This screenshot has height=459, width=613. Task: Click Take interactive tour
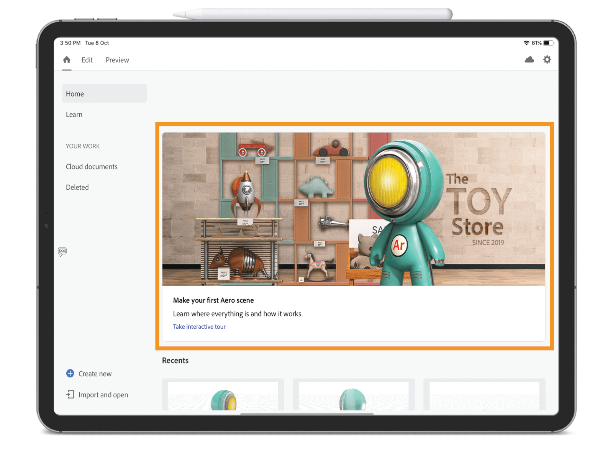(199, 326)
